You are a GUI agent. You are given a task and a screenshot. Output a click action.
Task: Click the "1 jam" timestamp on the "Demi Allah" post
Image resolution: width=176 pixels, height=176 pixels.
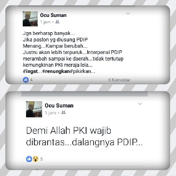(50, 113)
